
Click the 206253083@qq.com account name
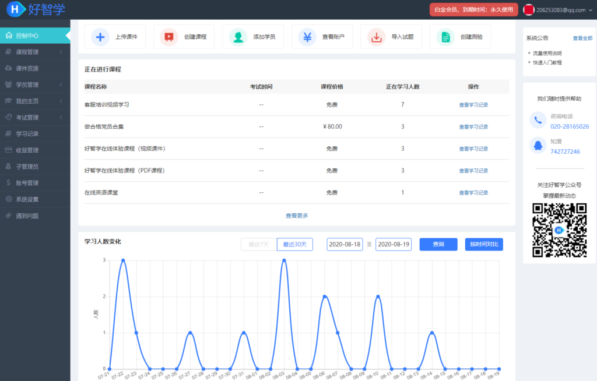[x=561, y=10]
